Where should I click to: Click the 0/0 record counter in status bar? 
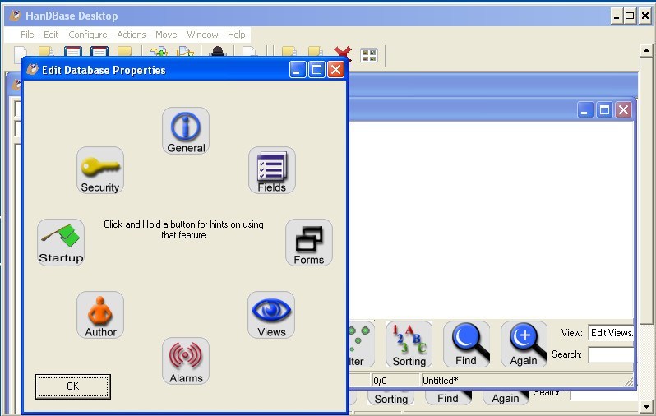click(395, 381)
